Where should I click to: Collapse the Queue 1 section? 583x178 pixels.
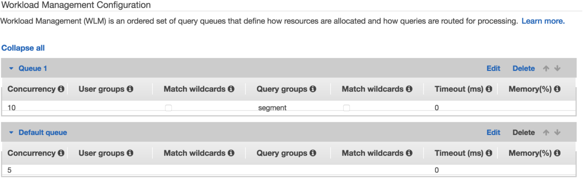coord(11,68)
